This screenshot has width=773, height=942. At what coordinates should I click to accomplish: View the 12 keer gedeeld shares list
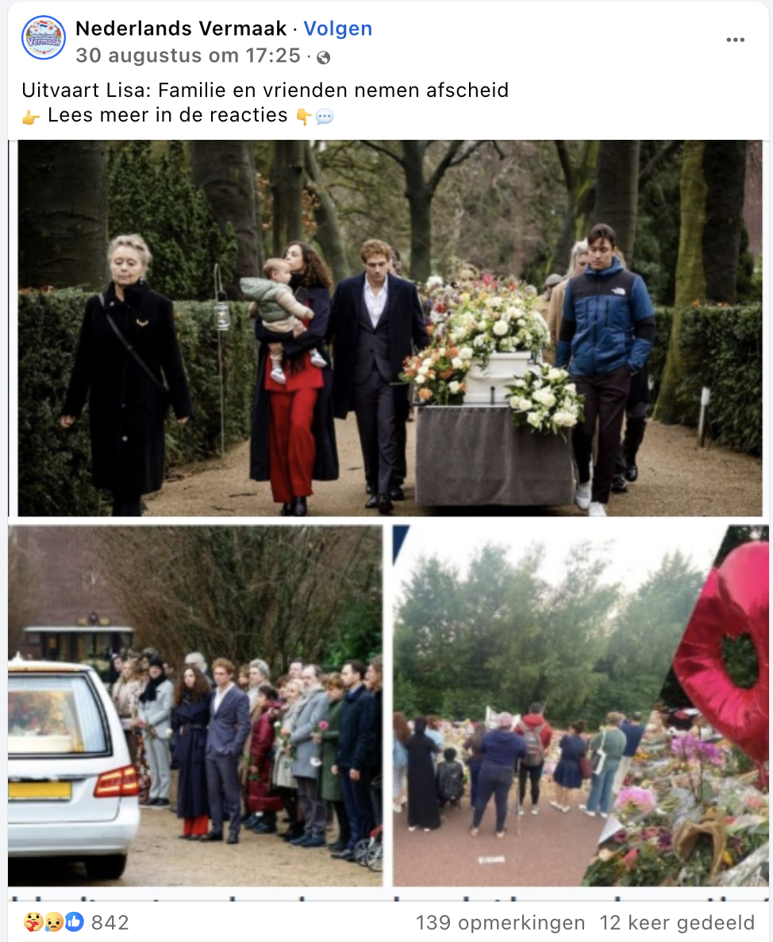click(x=677, y=923)
